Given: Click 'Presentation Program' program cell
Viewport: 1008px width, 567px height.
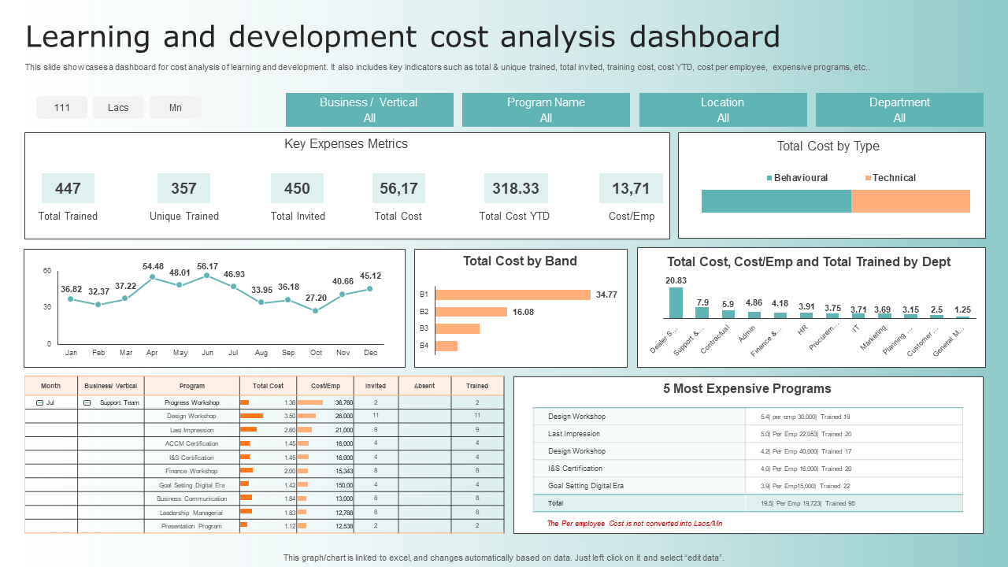Looking at the screenshot, I should point(192,526).
